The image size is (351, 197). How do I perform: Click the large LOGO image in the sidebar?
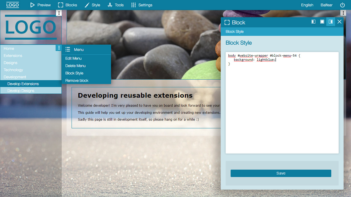(x=31, y=27)
